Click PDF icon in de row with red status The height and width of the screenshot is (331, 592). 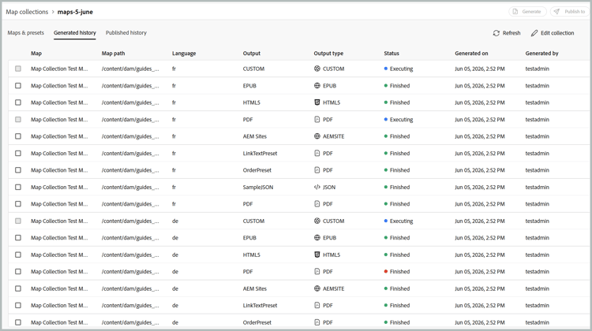(x=317, y=271)
